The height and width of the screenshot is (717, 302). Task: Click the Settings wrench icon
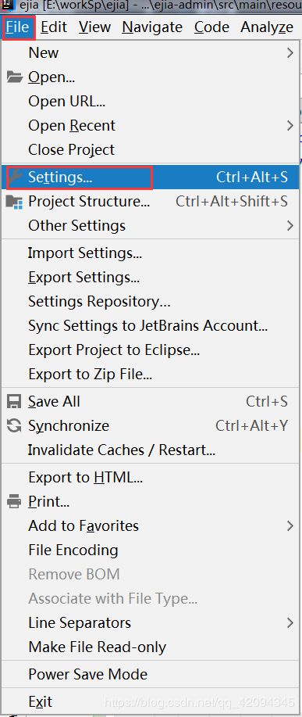point(16,177)
